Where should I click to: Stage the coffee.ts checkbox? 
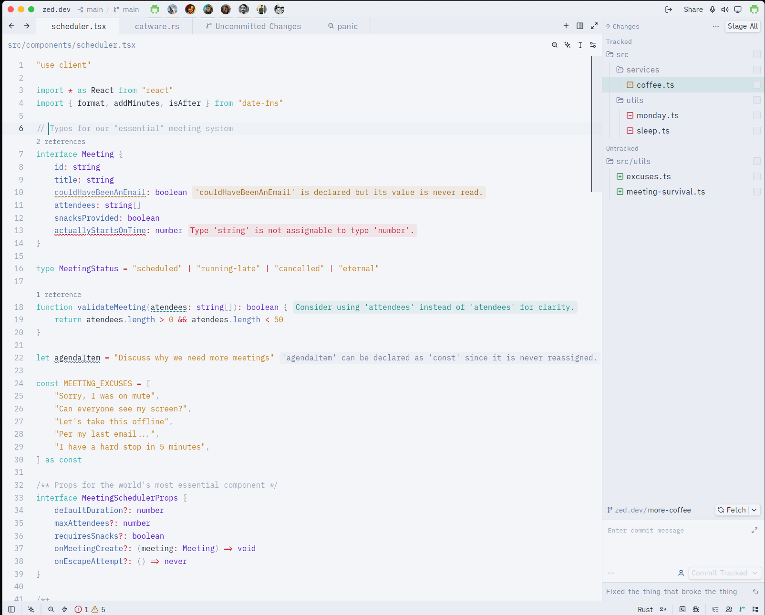(756, 85)
